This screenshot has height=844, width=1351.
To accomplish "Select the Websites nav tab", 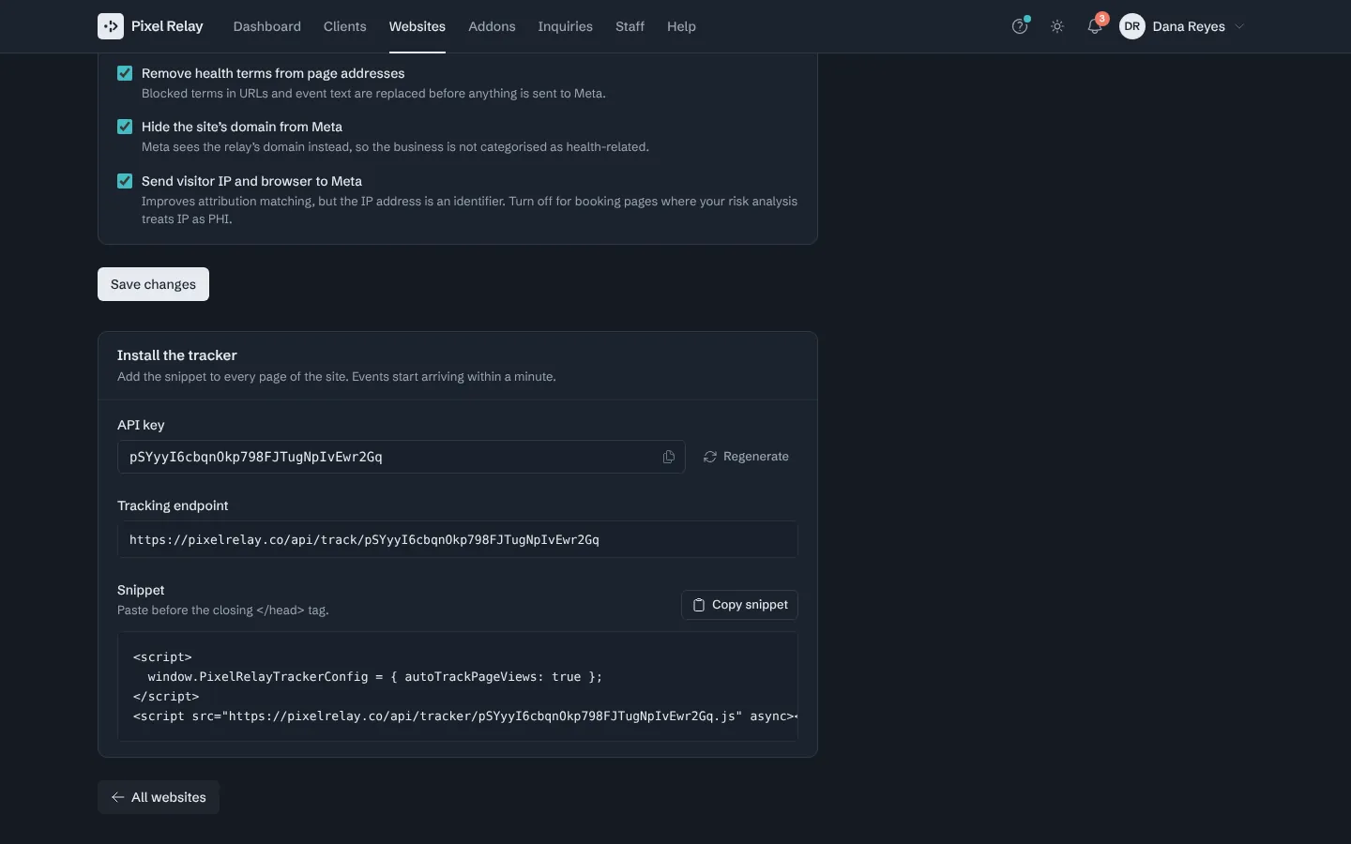I will point(417,26).
